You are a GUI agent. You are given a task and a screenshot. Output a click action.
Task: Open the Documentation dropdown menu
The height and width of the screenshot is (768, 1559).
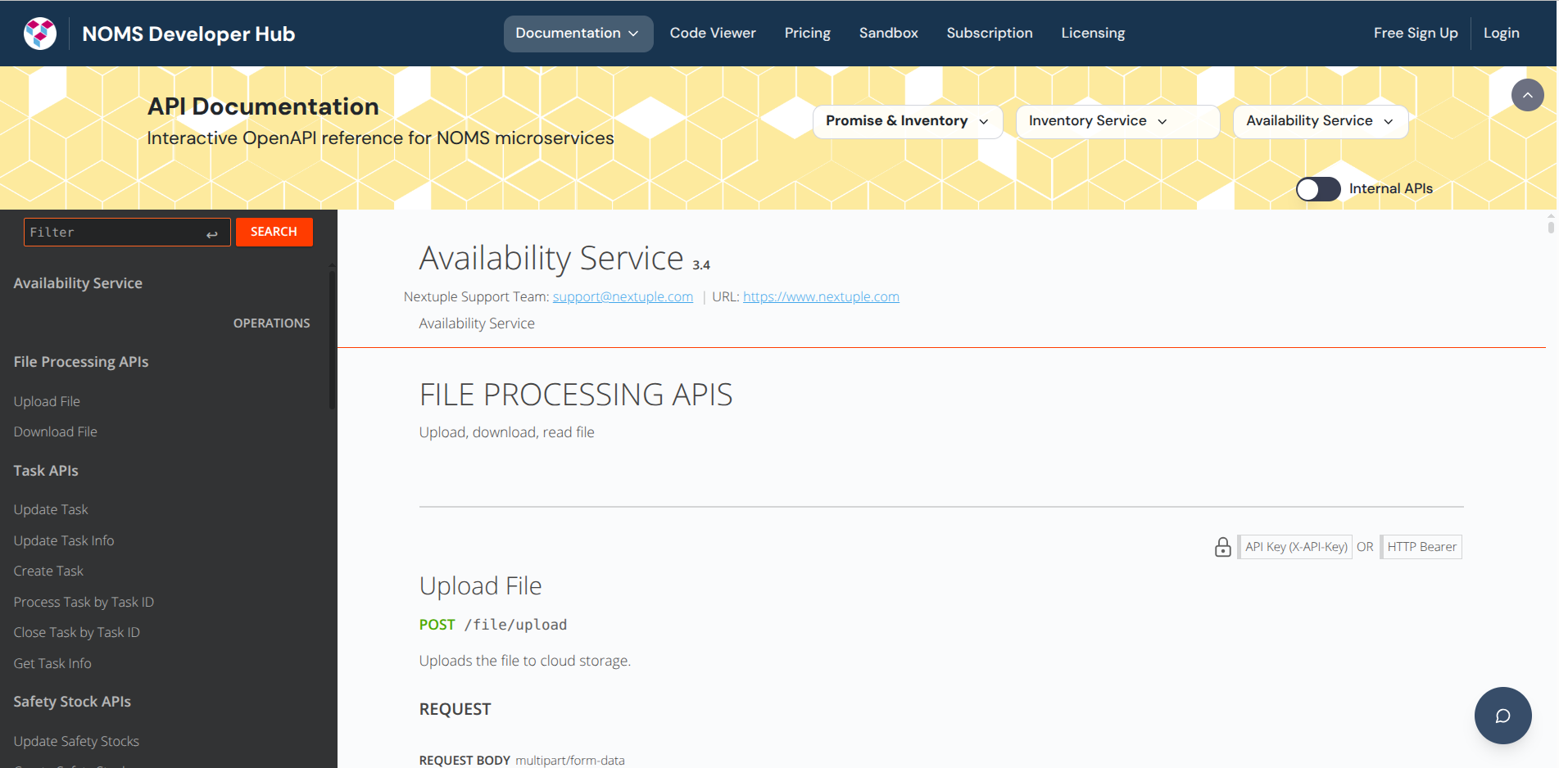(578, 34)
